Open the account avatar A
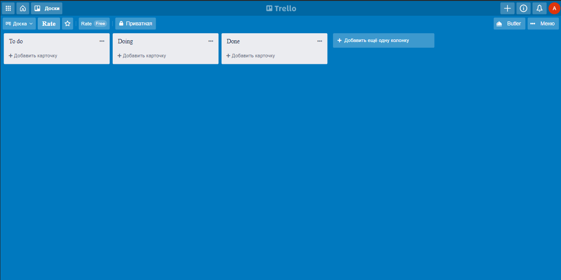 (x=554, y=8)
